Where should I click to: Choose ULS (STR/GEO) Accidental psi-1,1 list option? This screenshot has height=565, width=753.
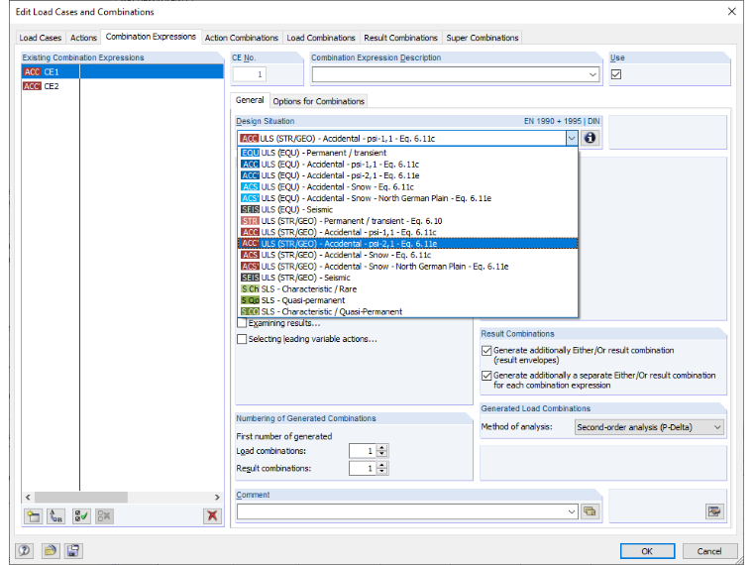[408, 233]
